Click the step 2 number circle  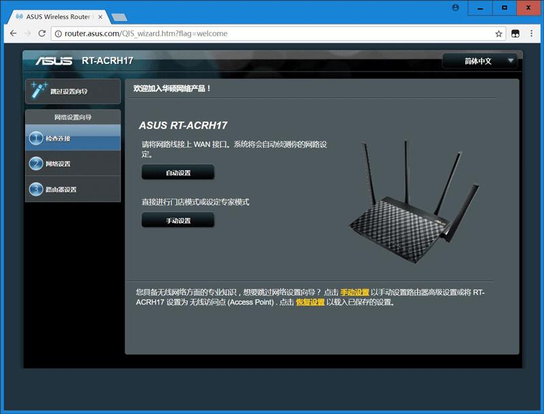[36, 163]
